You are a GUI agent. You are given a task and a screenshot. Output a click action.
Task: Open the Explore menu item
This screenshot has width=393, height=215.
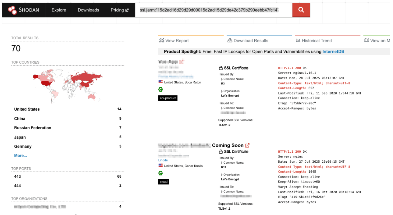(x=59, y=10)
